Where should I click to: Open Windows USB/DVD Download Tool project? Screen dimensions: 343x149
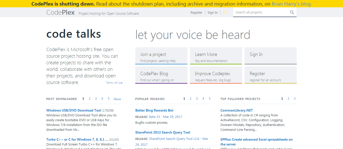tap(74, 110)
